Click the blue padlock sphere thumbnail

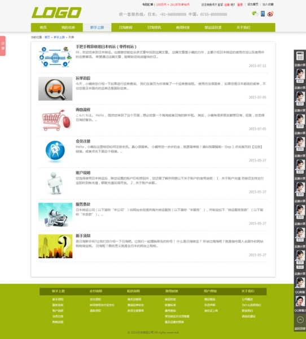point(55,151)
